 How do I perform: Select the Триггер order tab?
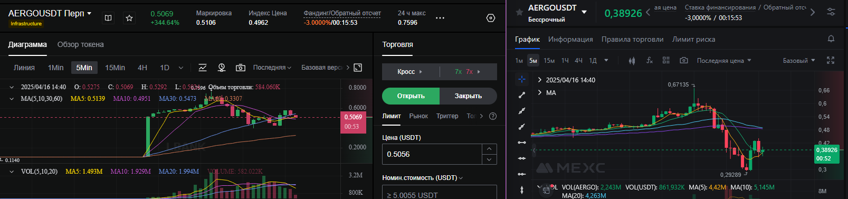[447, 116]
